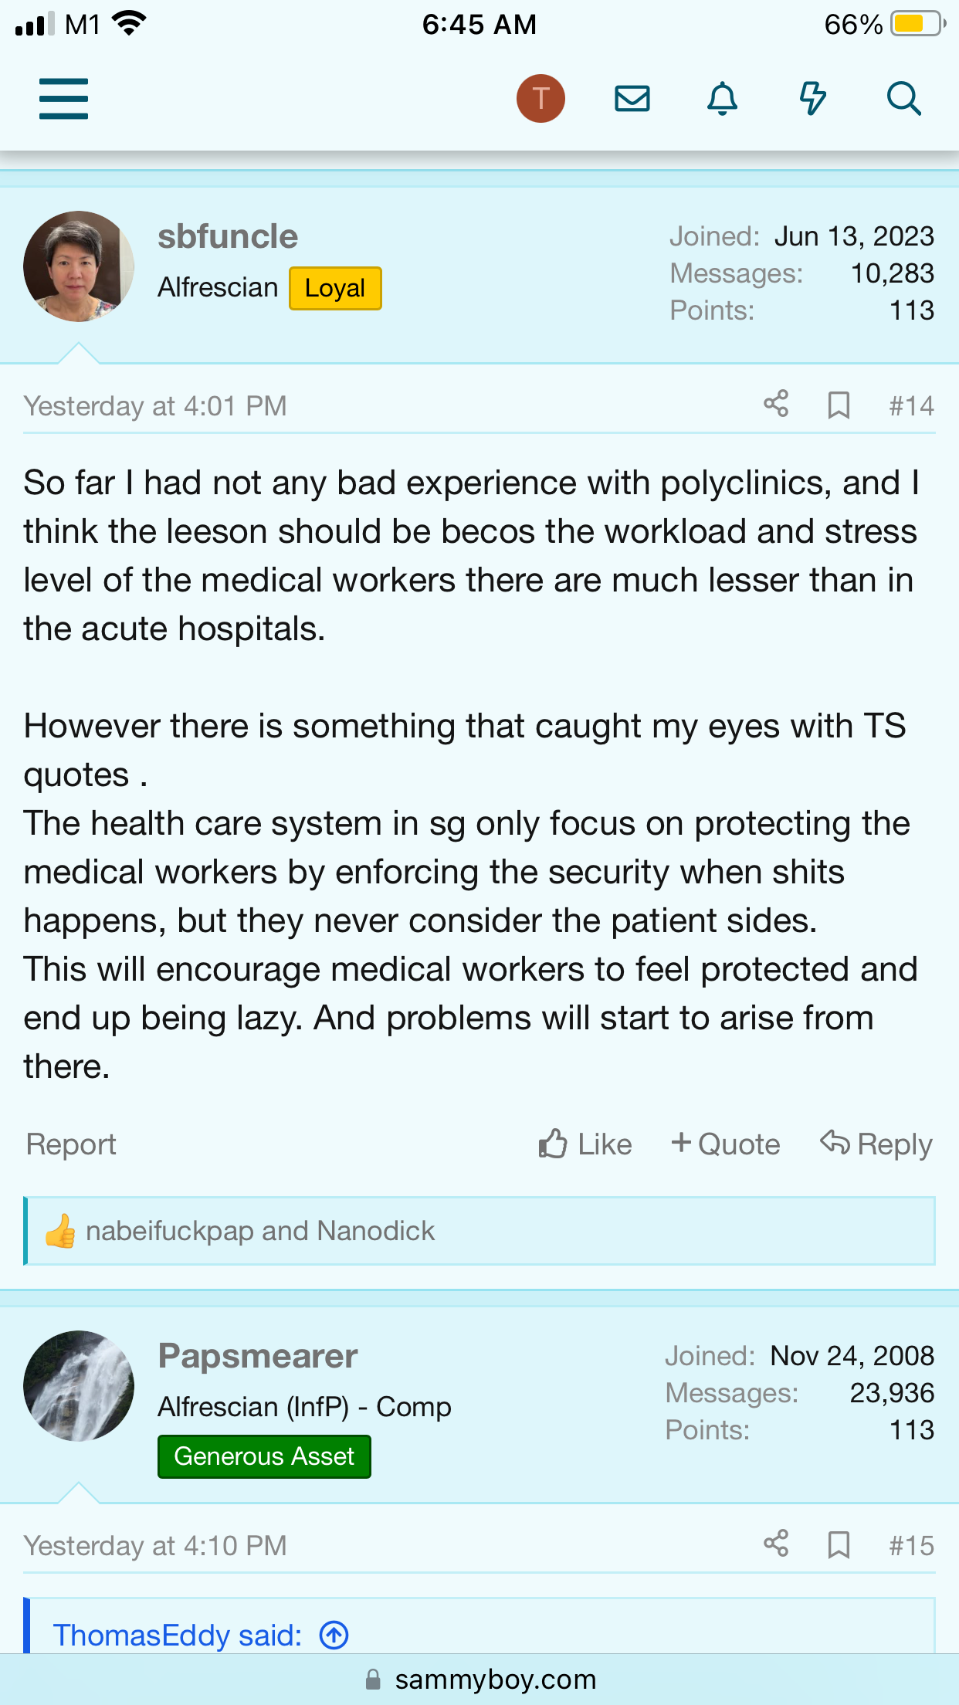959x1705 pixels.
Task: Tap the lightning bolt what's new icon
Action: pos(812,99)
